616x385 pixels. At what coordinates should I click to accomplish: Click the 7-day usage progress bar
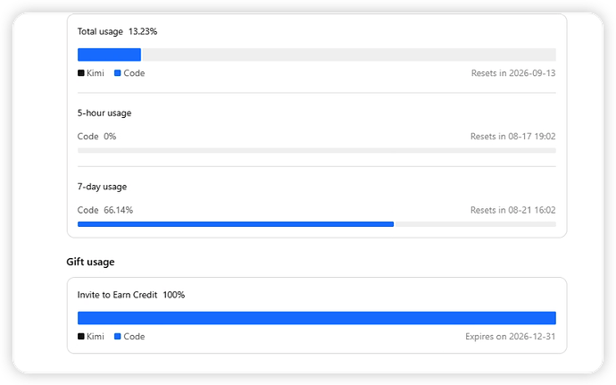(x=317, y=224)
